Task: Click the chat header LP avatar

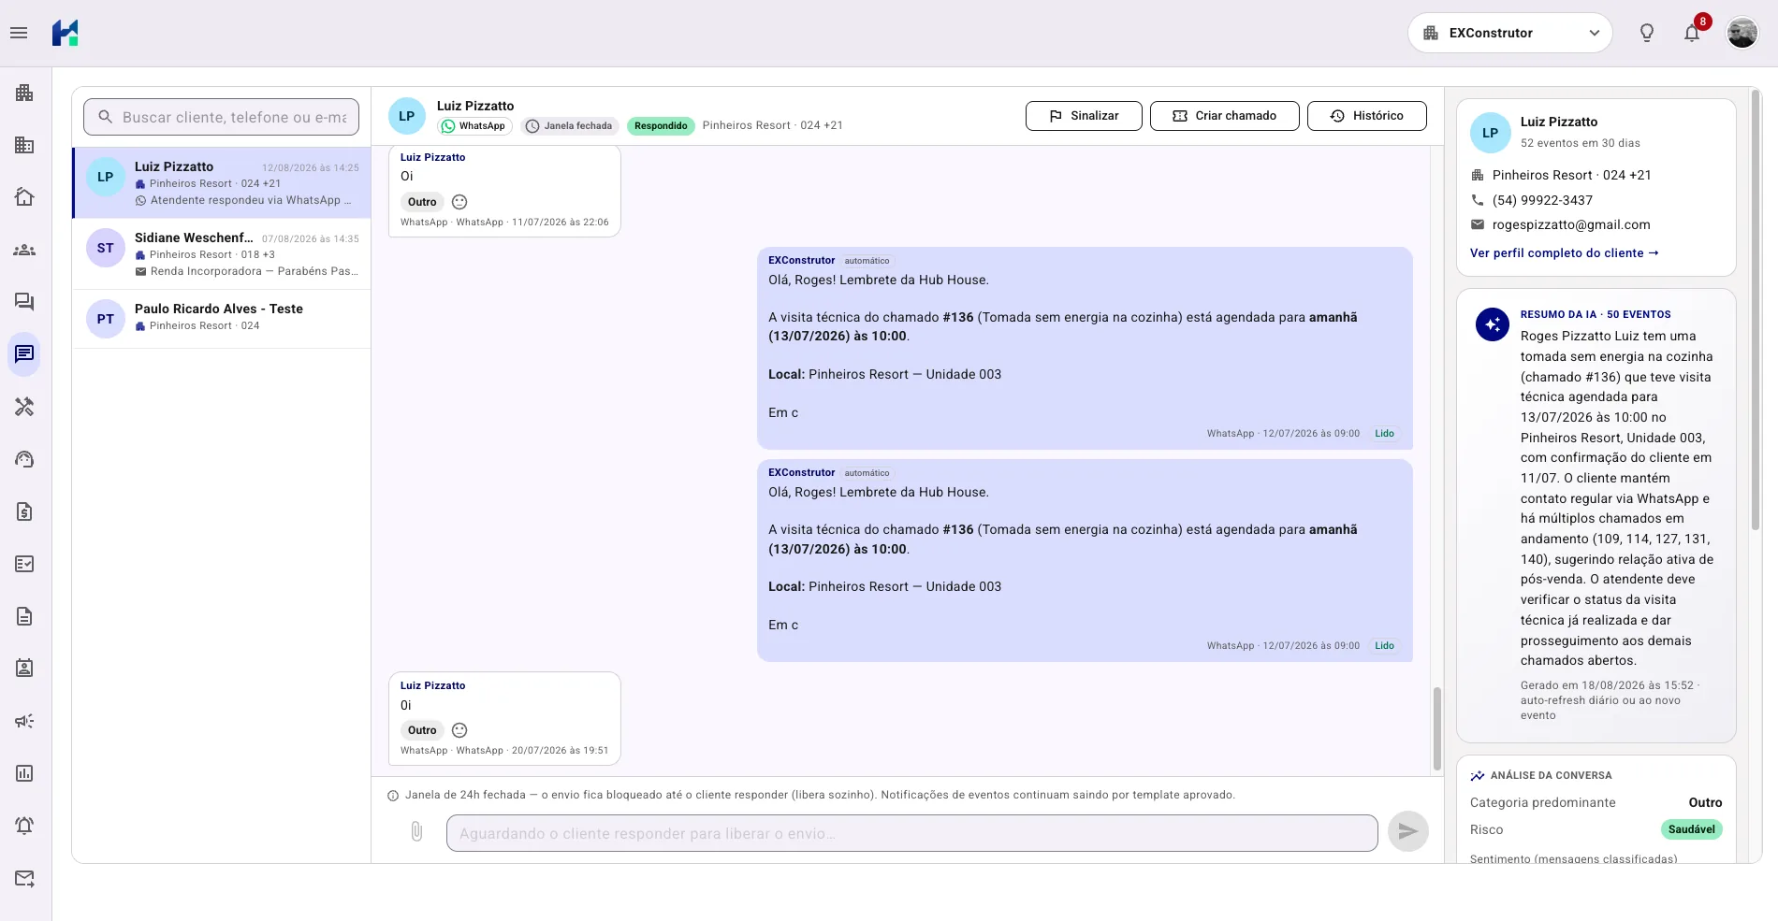Action: pos(407,116)
